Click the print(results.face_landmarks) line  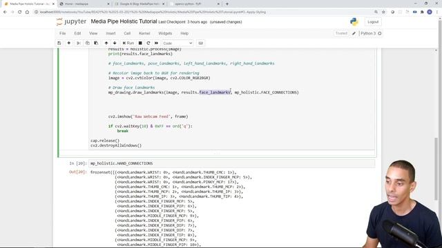pyautogui.click(x=140, y=54)
